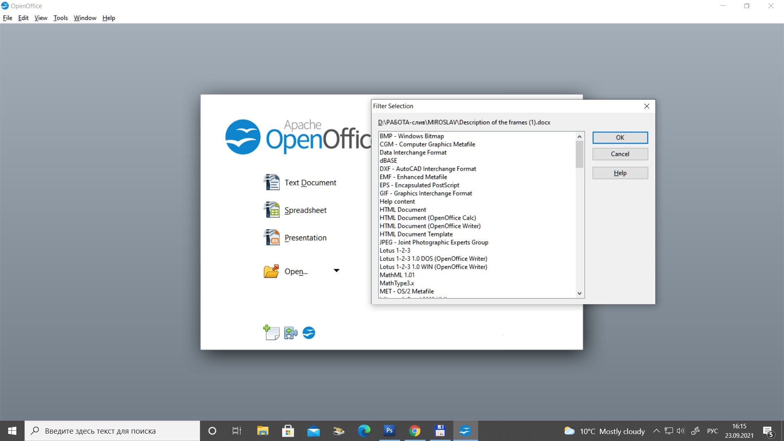Click the Text Document icon
This screenshot has height=441, width=784.
pyautogui.click(x=272, y=182)
